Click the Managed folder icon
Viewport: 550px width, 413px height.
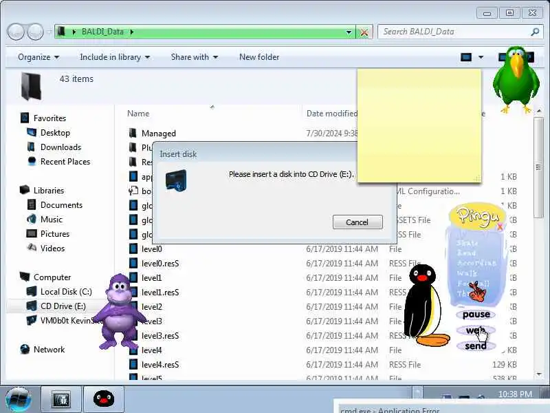click(133, 133)
